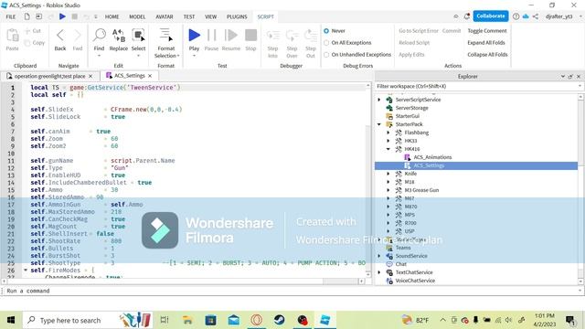Screen dimensions: 585x329
Task: Click the Step Into debugger icon
Action: point(272,36)
